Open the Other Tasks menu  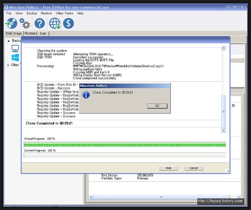tap(64, 13)
